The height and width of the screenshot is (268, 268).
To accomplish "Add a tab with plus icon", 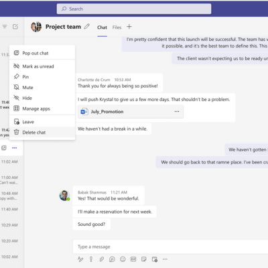I will click(x=129, y=27).
